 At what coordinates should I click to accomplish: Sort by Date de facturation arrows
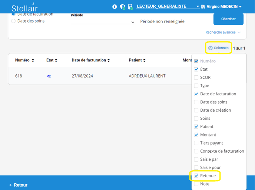(x=109, y=60)
